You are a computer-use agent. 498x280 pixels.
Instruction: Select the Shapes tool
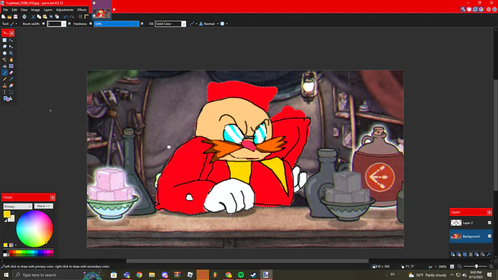click(8, 98)
